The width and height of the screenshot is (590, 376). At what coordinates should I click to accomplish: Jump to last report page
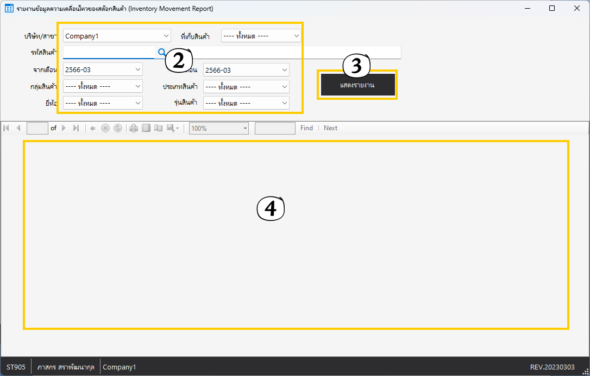coord(76,128)
